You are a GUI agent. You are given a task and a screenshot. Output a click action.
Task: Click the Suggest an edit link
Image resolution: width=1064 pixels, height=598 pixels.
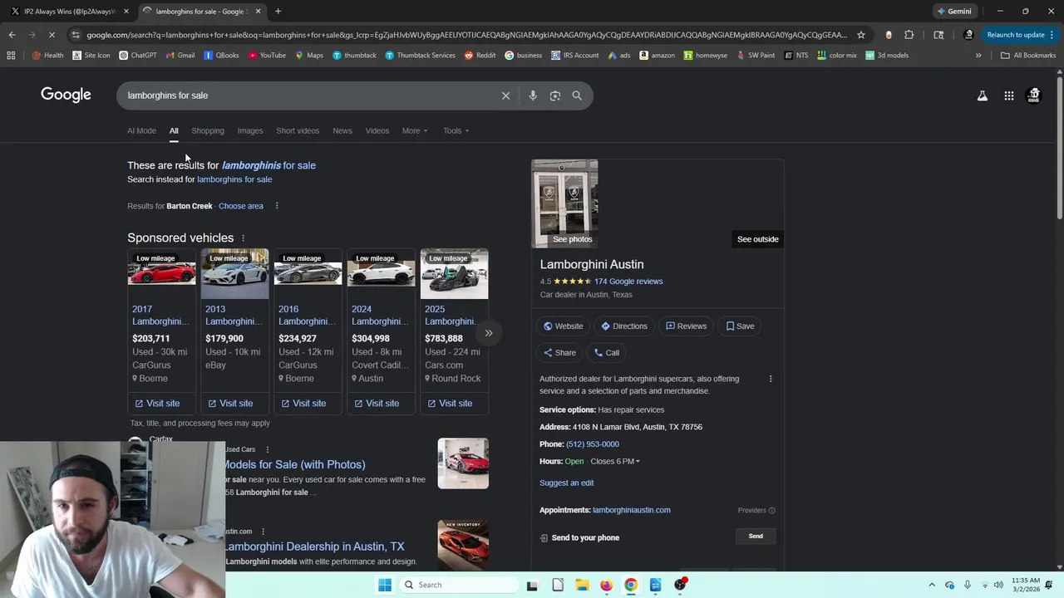567,483
